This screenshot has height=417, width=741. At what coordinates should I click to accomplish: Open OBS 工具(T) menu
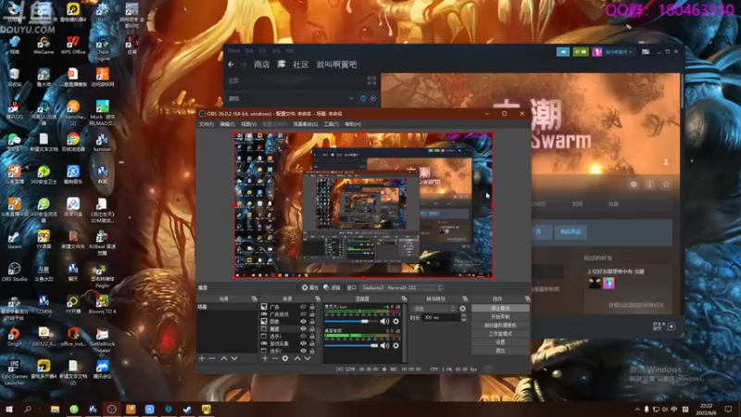point(331,124)
